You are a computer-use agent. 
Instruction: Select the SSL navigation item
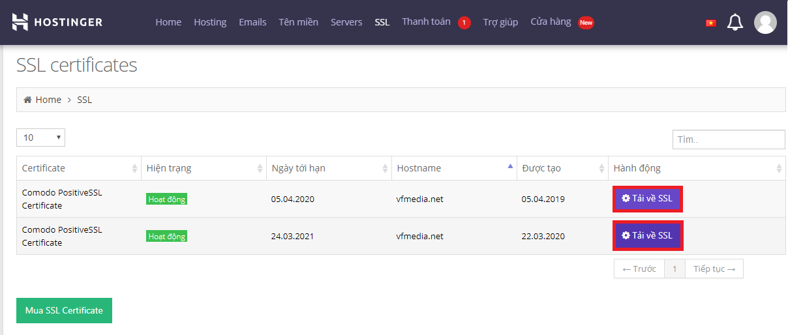[382, 22]
